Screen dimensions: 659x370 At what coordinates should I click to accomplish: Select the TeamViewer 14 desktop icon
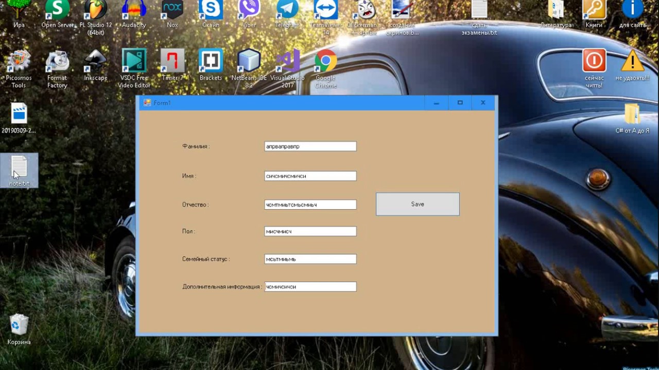pos(326,17)
